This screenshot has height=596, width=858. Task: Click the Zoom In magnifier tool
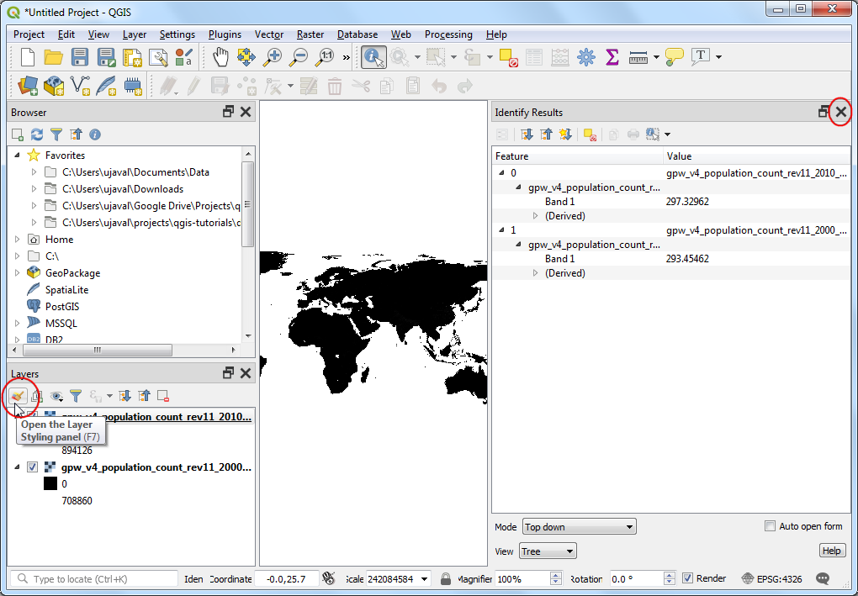click(x=272, y=57)
